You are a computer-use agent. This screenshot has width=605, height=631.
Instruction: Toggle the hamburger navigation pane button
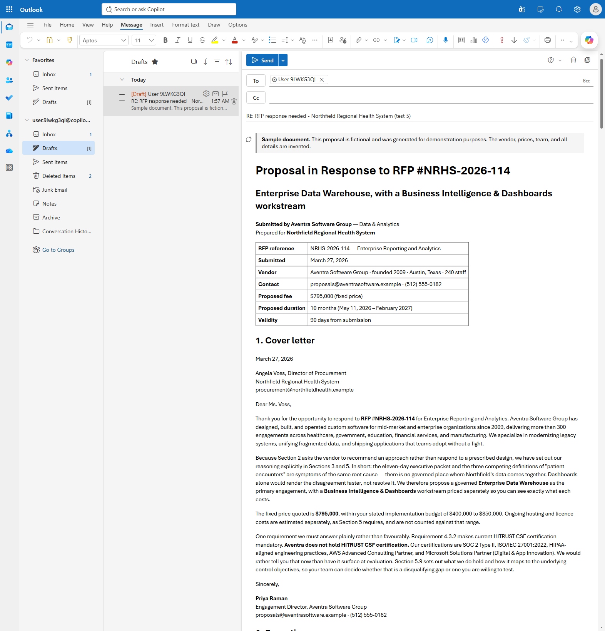[30, 25]
